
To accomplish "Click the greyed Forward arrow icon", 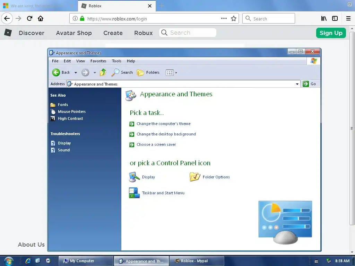I will point(85,72).
